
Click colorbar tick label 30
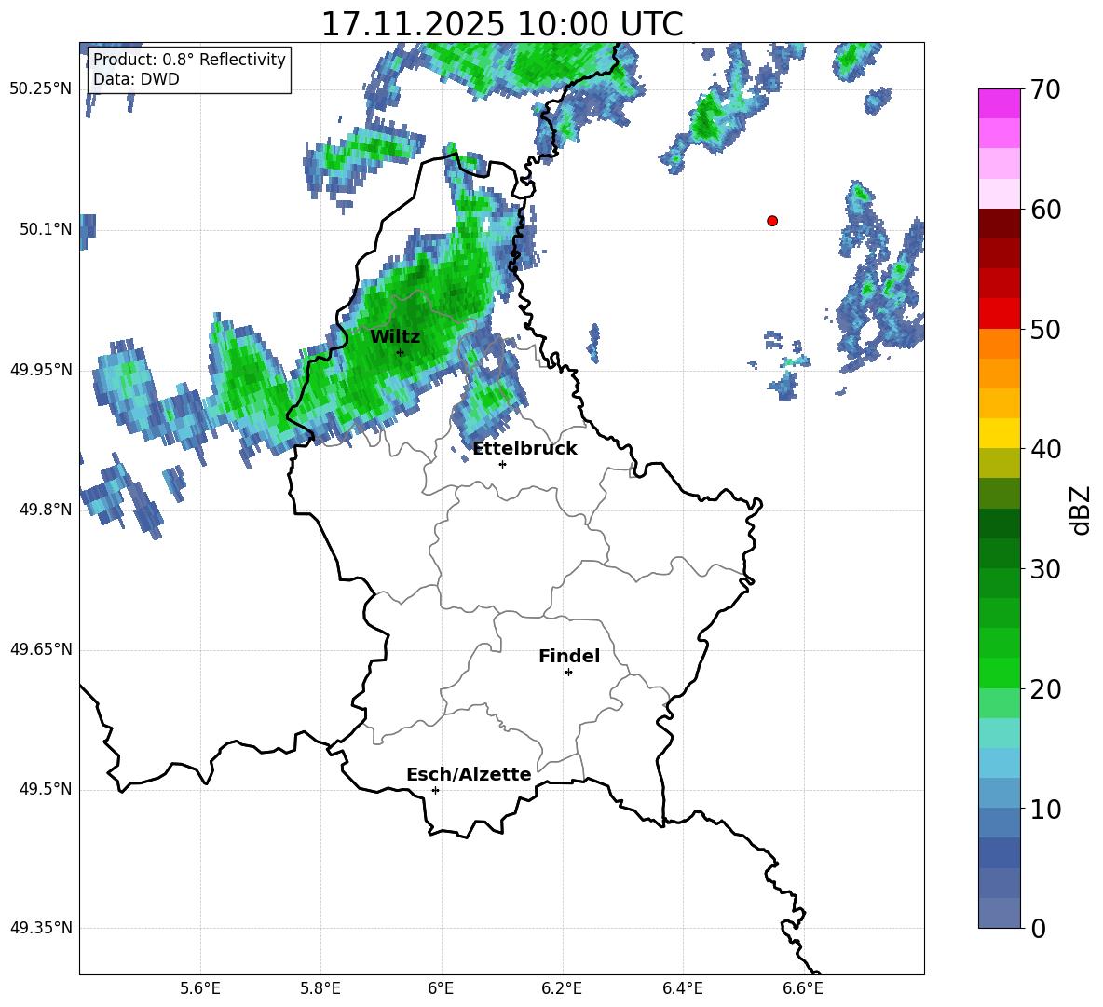tap(1045, 569)
